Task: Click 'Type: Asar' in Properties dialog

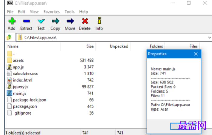Action: (159, 109)
